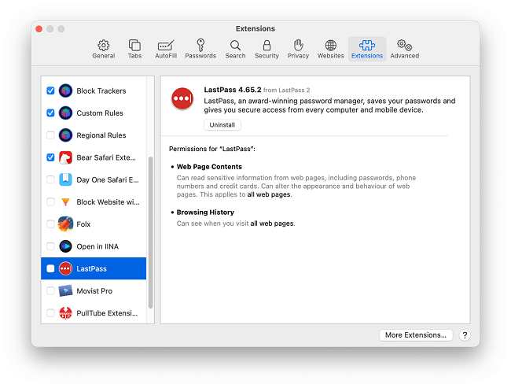The image size is (511, 388).
Task: Open the Tabs preferences icon
Action: click(x=134, y=45)
